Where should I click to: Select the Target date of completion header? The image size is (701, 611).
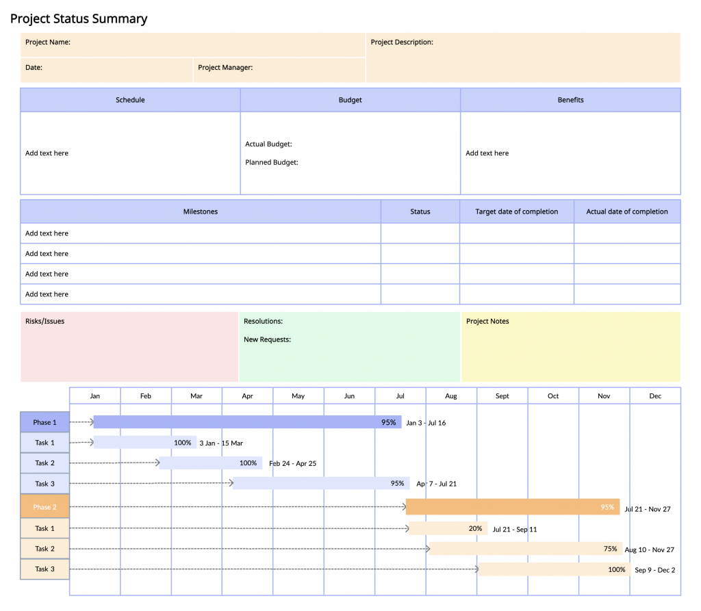click(x=516, y=212)
